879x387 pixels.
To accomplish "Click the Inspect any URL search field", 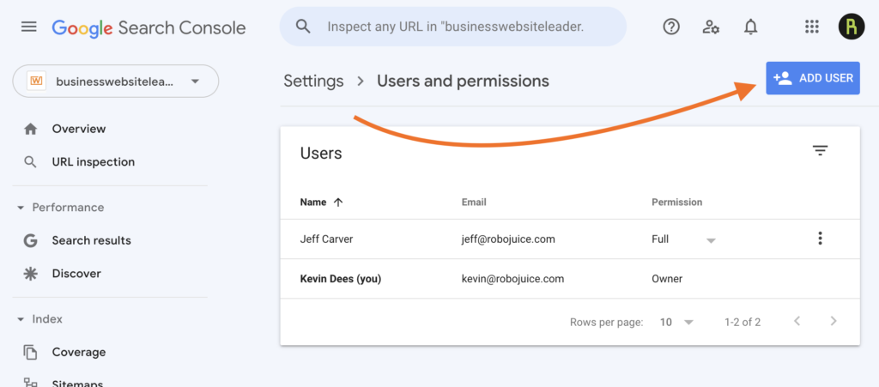I will [455, 27].
